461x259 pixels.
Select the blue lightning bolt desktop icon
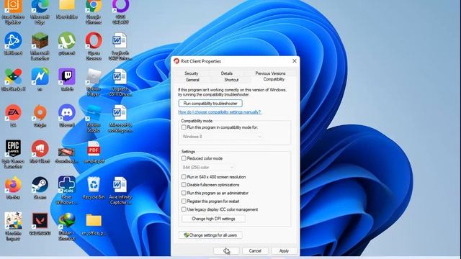(40, 77)
